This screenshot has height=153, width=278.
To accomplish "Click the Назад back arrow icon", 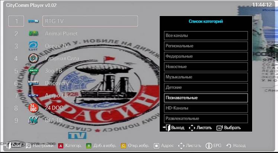I will pyautogui.click(x=229, y=146).
